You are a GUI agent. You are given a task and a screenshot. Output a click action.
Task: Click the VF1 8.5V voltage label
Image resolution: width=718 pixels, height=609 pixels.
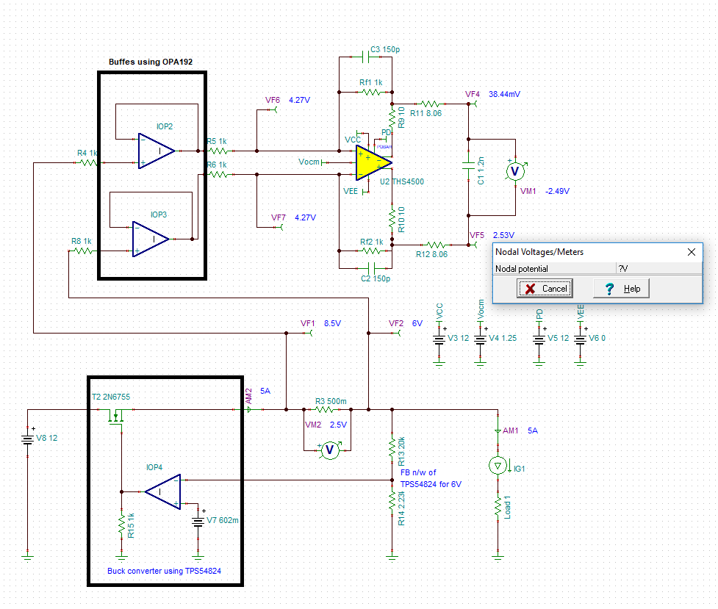(320, 323)
